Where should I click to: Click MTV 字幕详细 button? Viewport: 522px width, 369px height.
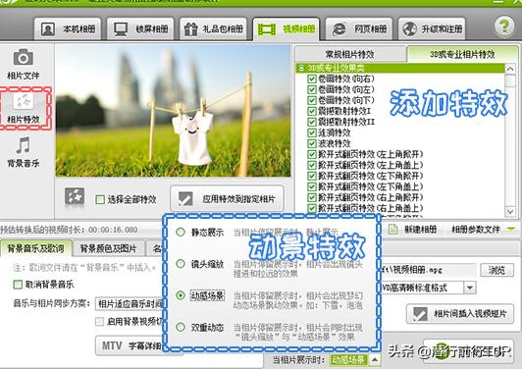click(130, 346)
